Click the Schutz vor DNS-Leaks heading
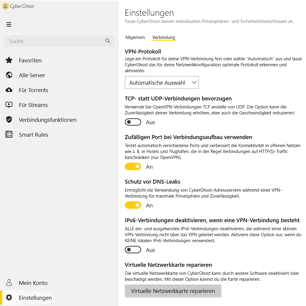306x306 pixels. (152, 182)
